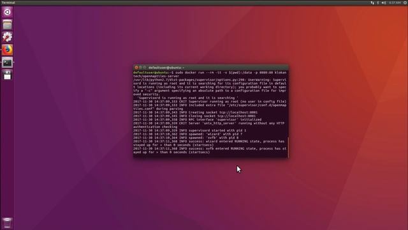Open the network indicator in top panel

click(372, 3)
